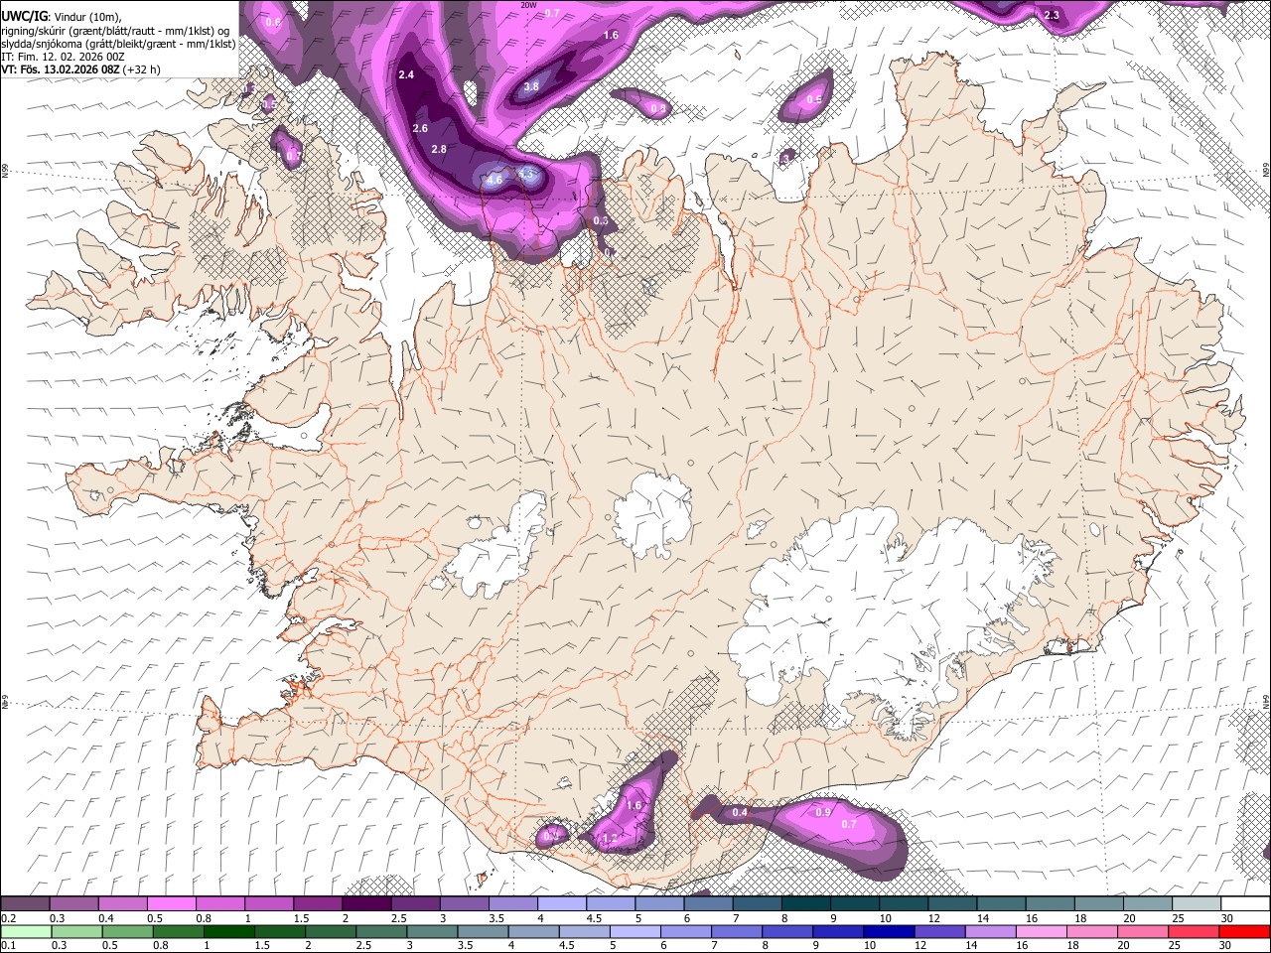Click the dark teal top-row swatch labelled 8
The image size is (1271, 953).
click(805, 904)
